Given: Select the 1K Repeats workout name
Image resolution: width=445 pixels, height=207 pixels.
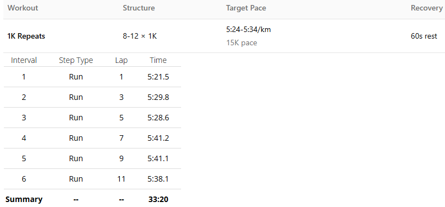Looking at the screenshot, I should pyautogui.click(x=26, y=36).
